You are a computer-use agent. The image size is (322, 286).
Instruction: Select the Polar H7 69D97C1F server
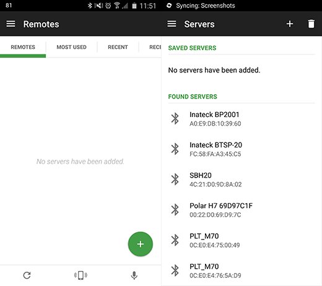click(241, 210)
